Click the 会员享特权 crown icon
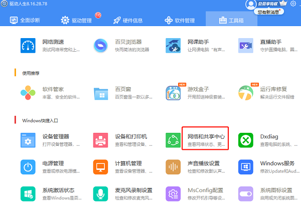301x208 pixels. pos(283,4)
